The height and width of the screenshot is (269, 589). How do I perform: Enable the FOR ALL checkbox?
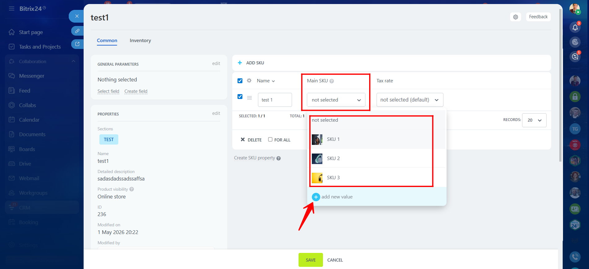(x=270, y=140)
